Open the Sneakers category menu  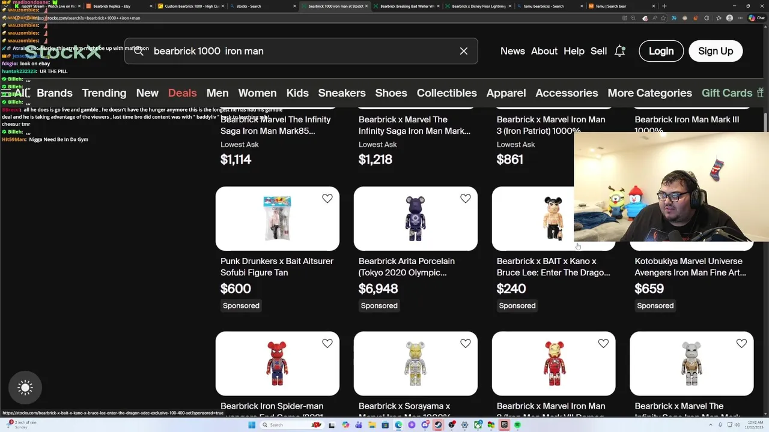pos(342,93)
